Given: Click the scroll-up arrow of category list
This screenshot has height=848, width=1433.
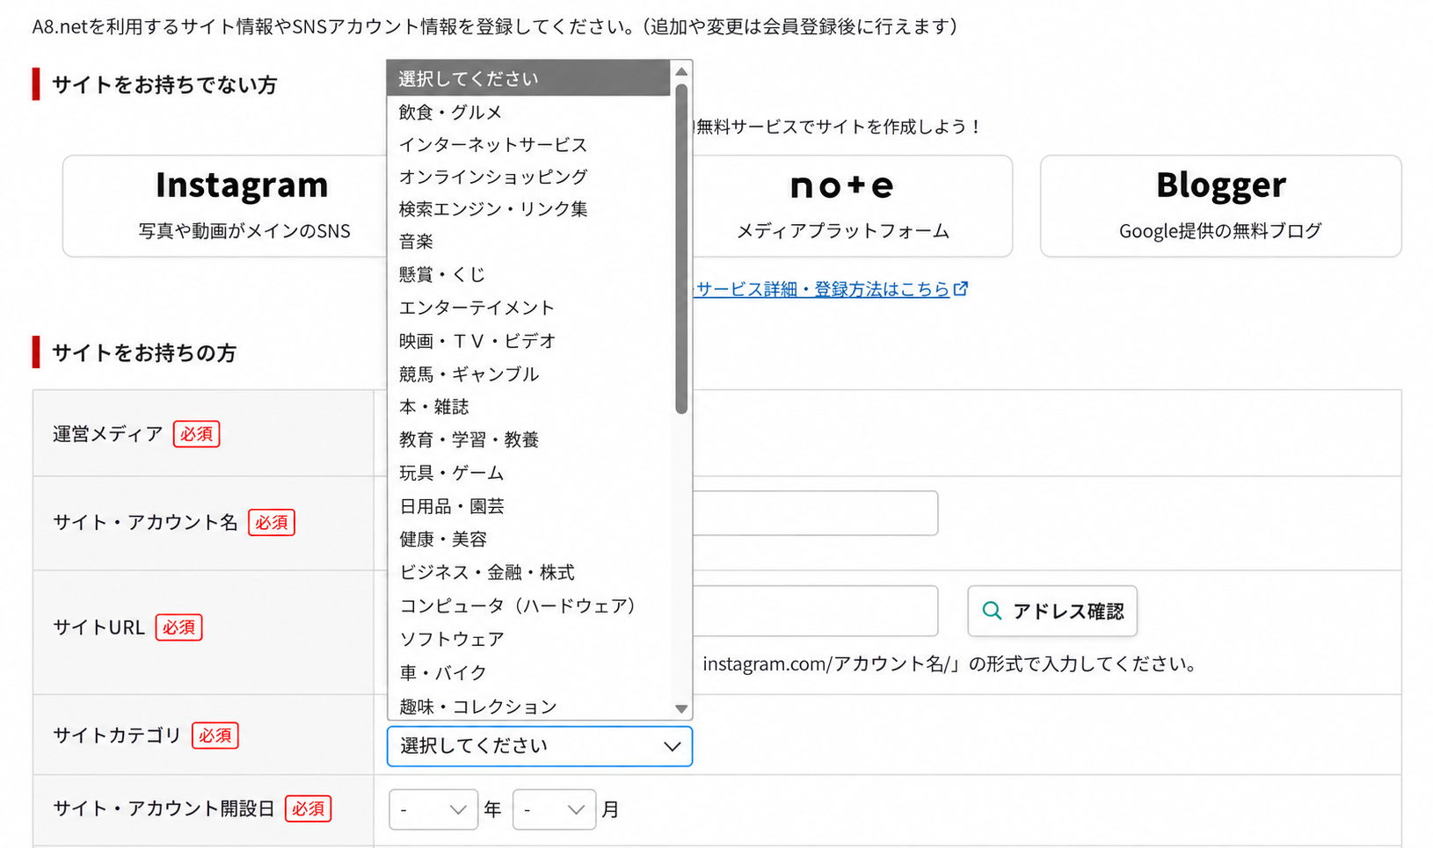Looking at the screenshot, I should click(x=681, y=71).
